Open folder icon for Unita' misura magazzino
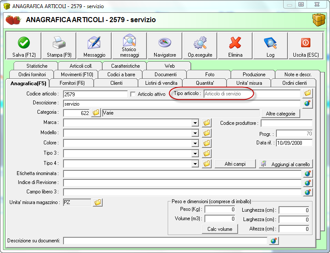This screenshot has width=330, height=253. 98,202
